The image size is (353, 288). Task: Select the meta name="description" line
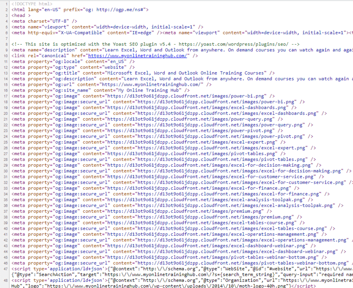click(x=182, y=50)
